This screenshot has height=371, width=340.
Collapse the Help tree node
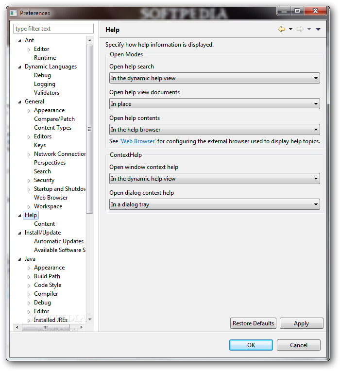[x=19, y=216]
